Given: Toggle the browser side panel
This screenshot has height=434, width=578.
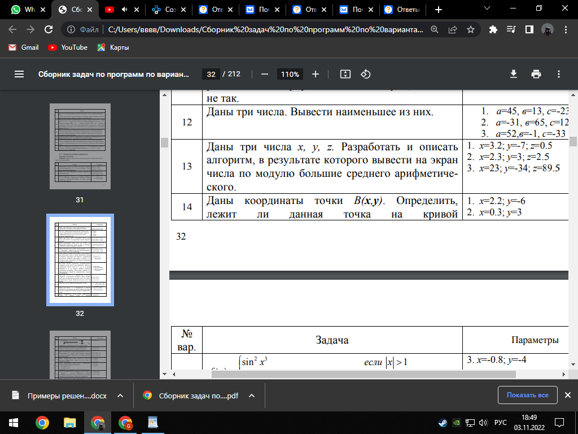Looking at the screenshot, I should (529, 29).
